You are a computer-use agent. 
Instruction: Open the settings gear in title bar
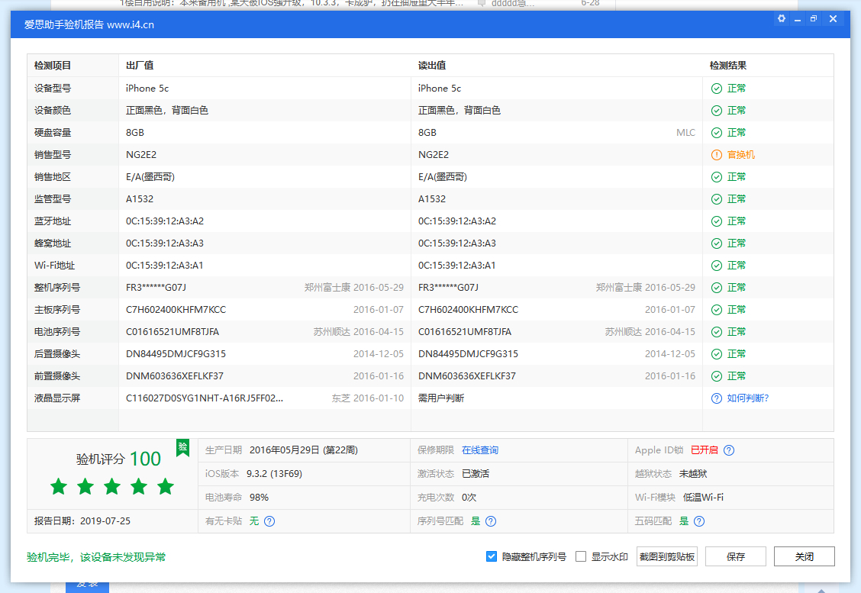(x=782, y=18)
